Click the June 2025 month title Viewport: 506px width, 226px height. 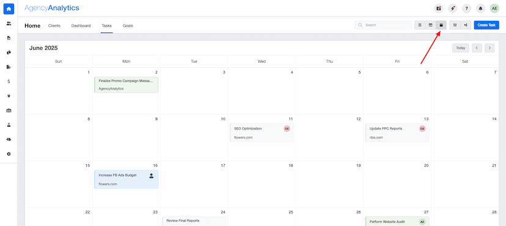(43, 48)
